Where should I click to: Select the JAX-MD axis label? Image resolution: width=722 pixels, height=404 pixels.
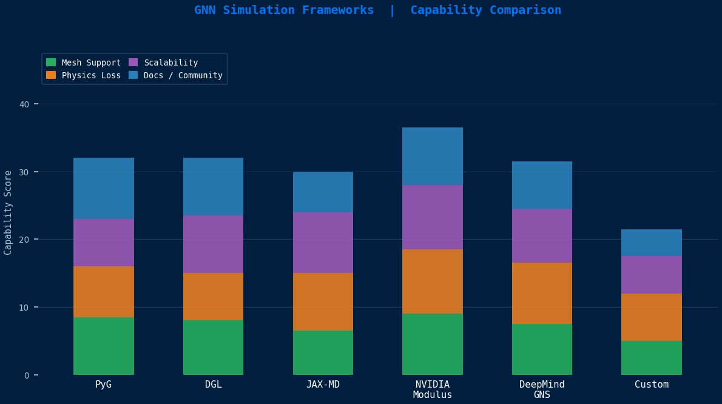tap(323, 384)
